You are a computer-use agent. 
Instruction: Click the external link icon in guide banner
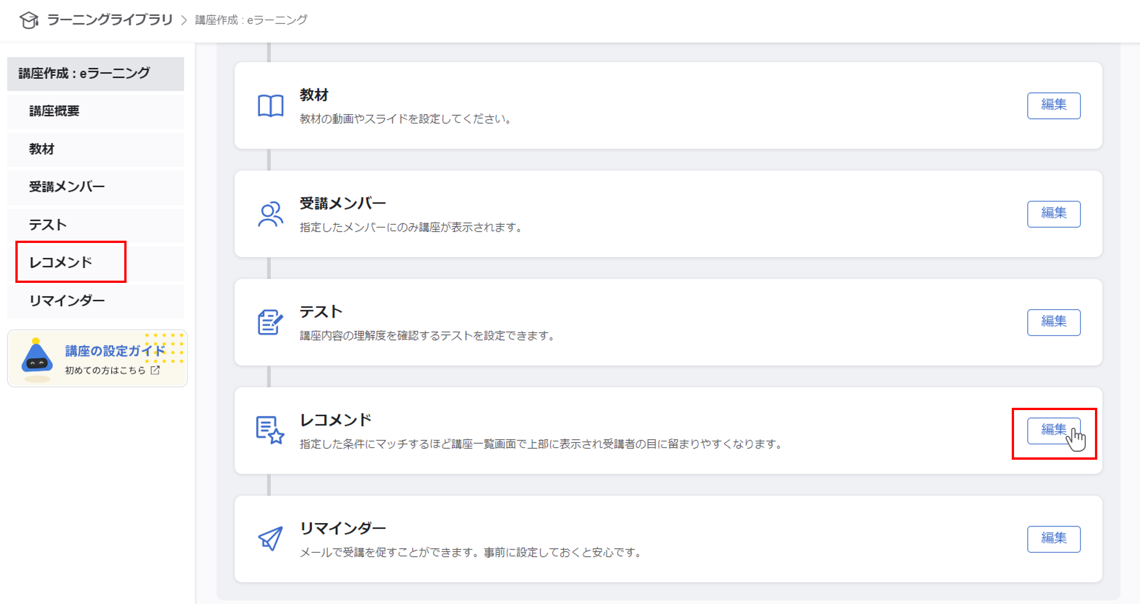tap(155, 370)
